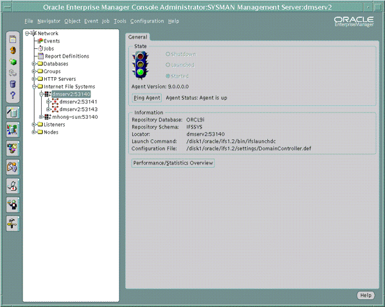Screen dimensions: 385x307
Task: Select dmserv2:53141 tree node
Action: click(78, 101)
